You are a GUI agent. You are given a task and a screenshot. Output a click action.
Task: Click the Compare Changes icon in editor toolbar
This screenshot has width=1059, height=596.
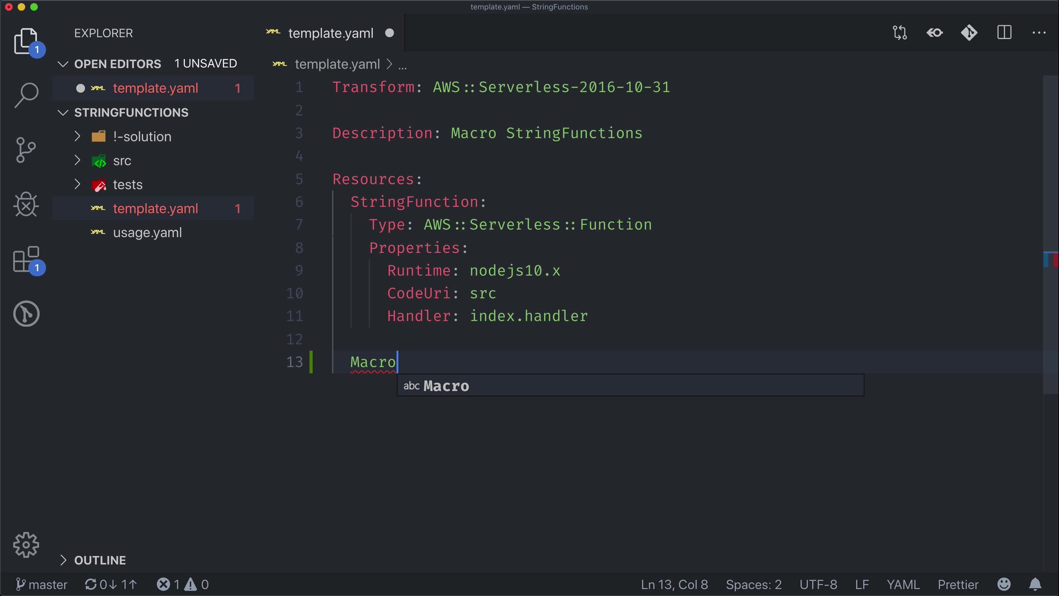click(x=900, y=33)
